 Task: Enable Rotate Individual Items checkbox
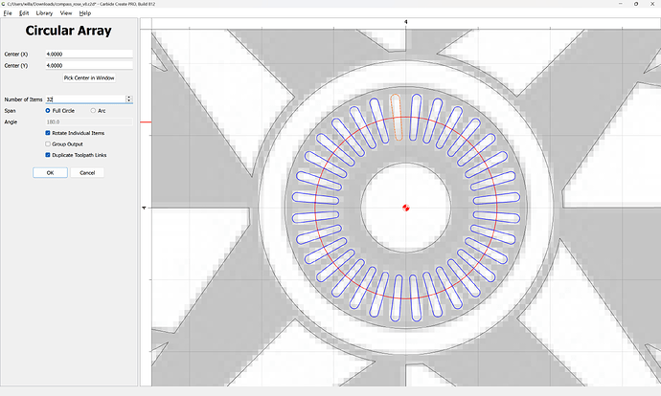point(49,133)
